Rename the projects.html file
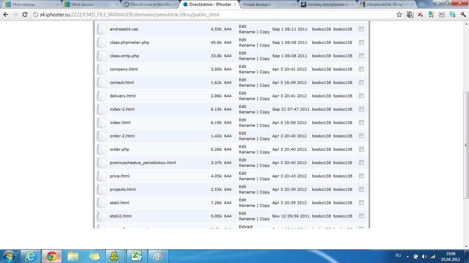 click(x=247, y=192)
